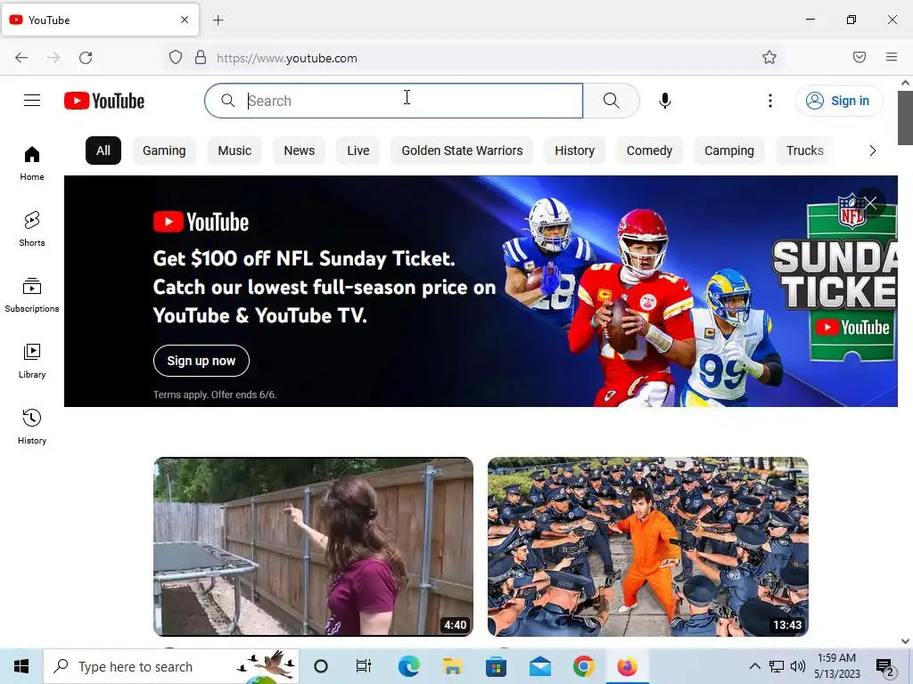Launch Google Chrome from taskbar
The width and height of the screenshot is (913, 684).
tap(583, 666)
